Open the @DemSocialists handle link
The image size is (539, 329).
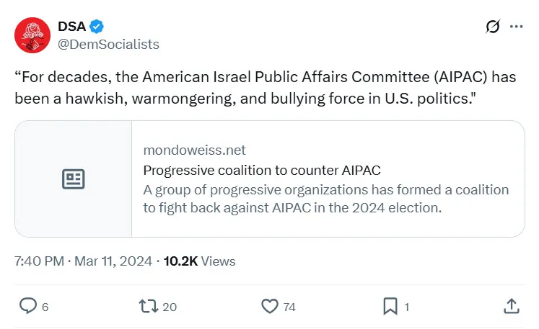point(108,45)
